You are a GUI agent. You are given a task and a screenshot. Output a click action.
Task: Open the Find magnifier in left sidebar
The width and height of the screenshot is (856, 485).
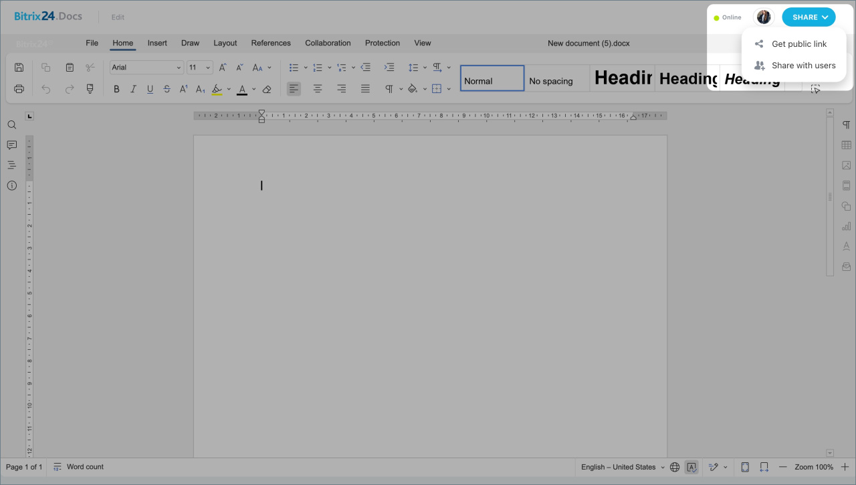point(11,125)
